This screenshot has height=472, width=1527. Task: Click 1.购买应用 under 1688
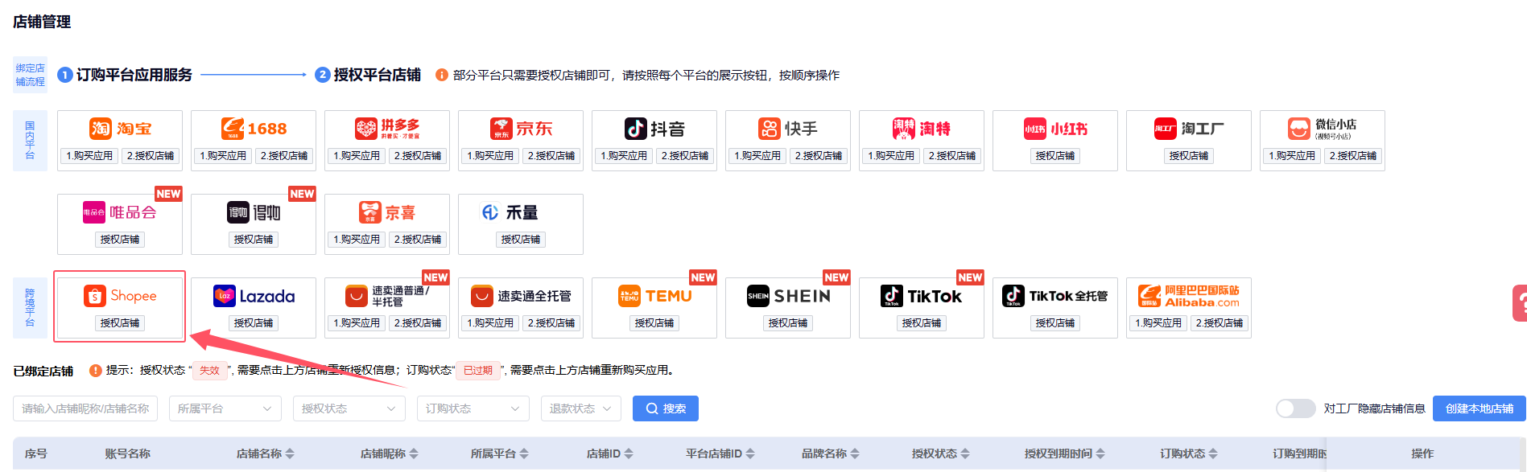(223, 155)
